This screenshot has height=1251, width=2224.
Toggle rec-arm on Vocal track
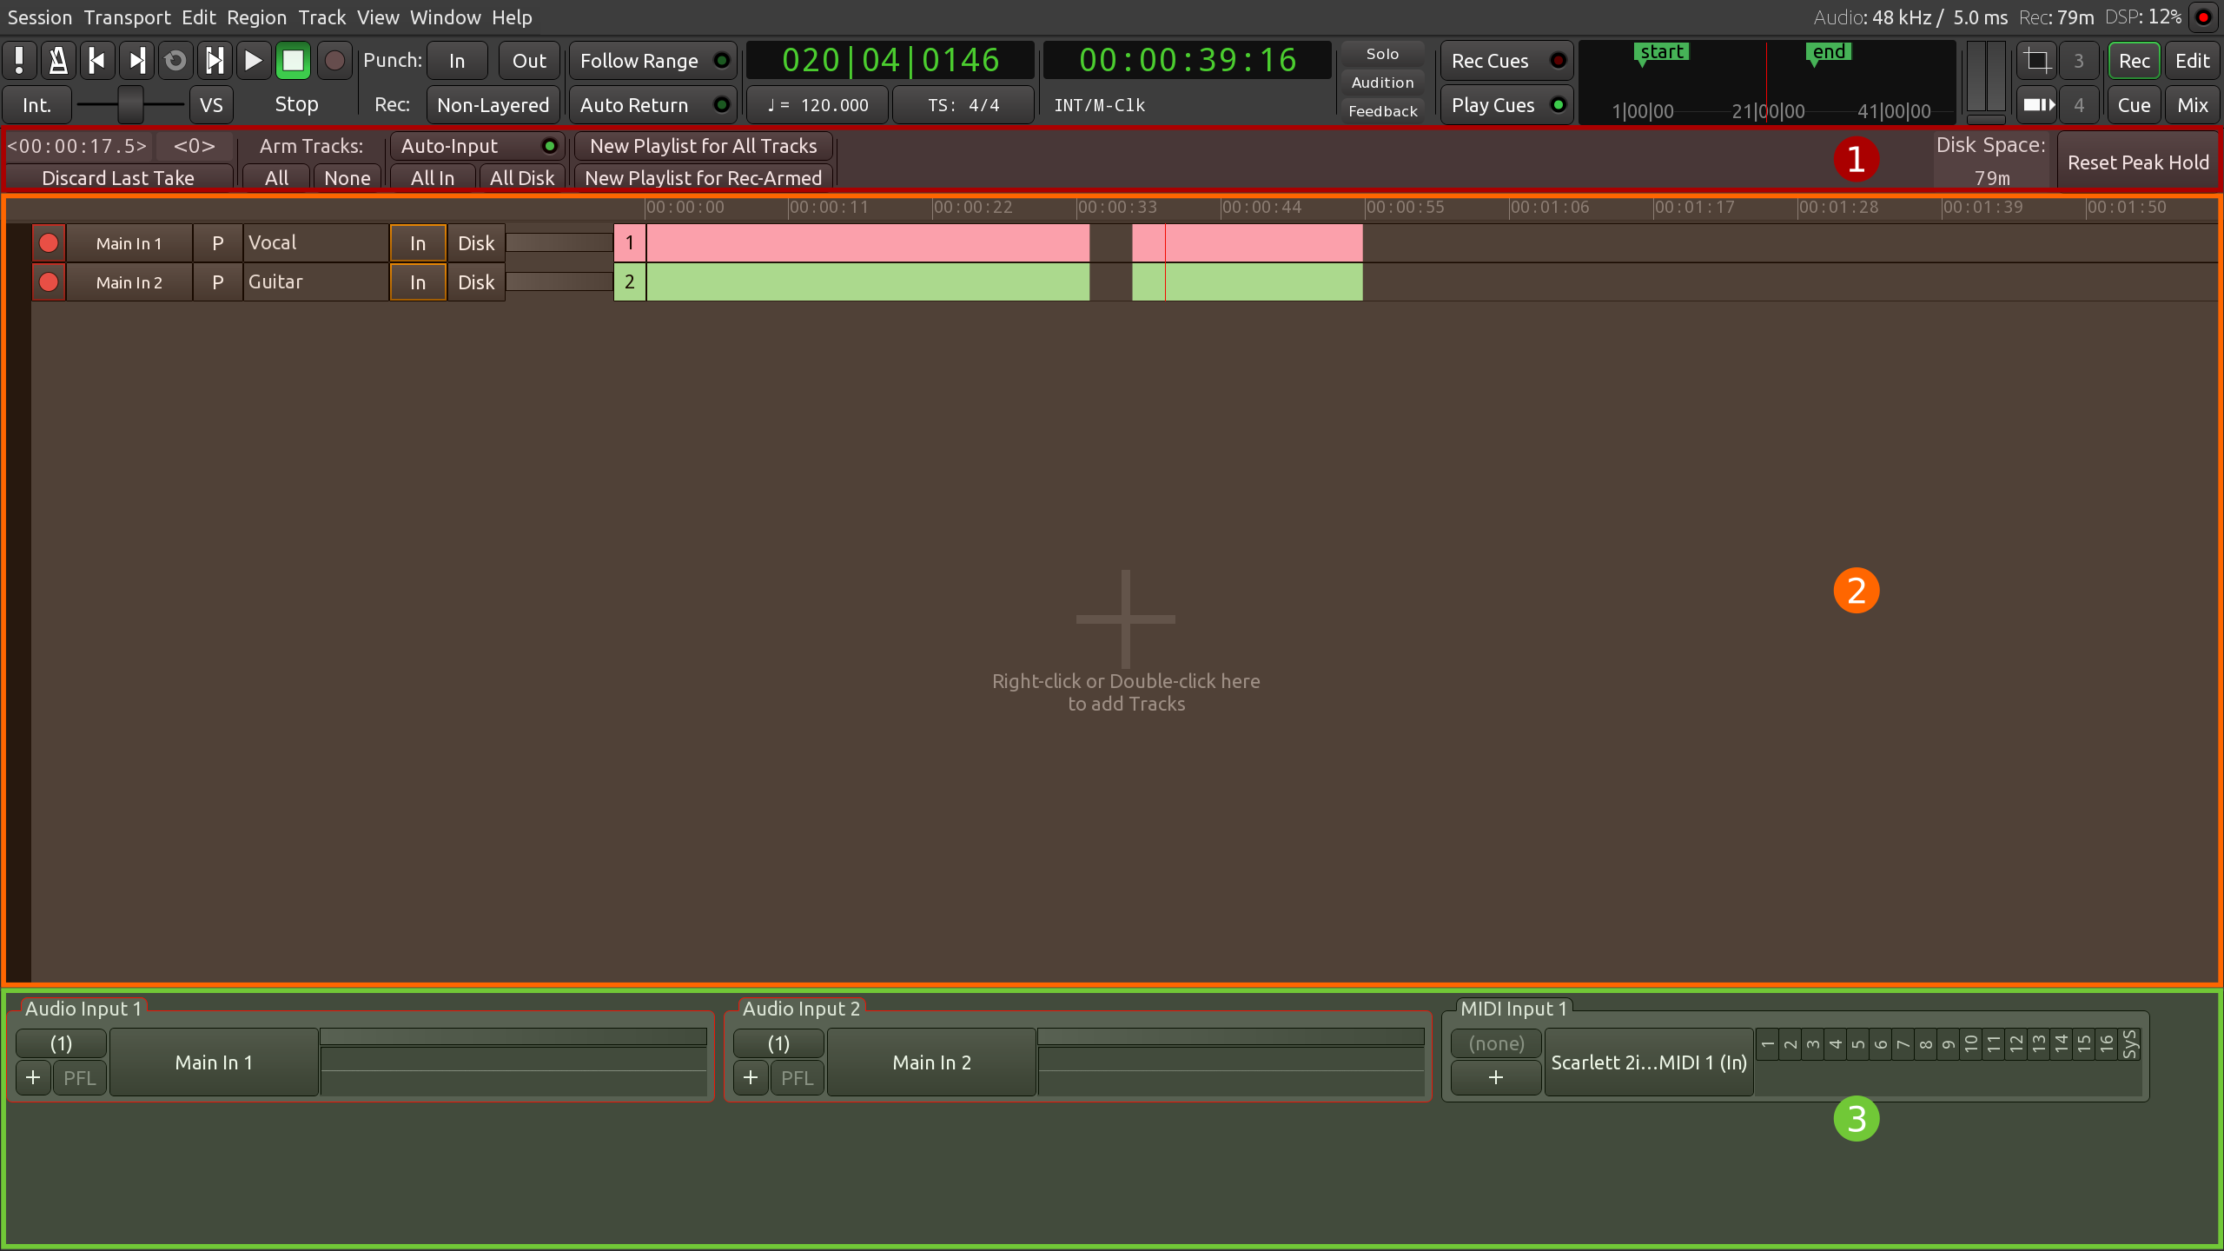point(49,243)
